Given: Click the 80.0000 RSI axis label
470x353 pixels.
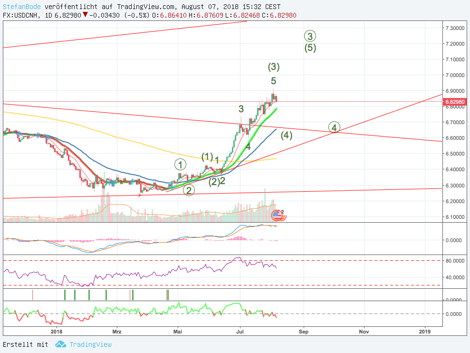Looking at the screenshot, I should [x=455, y=261].
